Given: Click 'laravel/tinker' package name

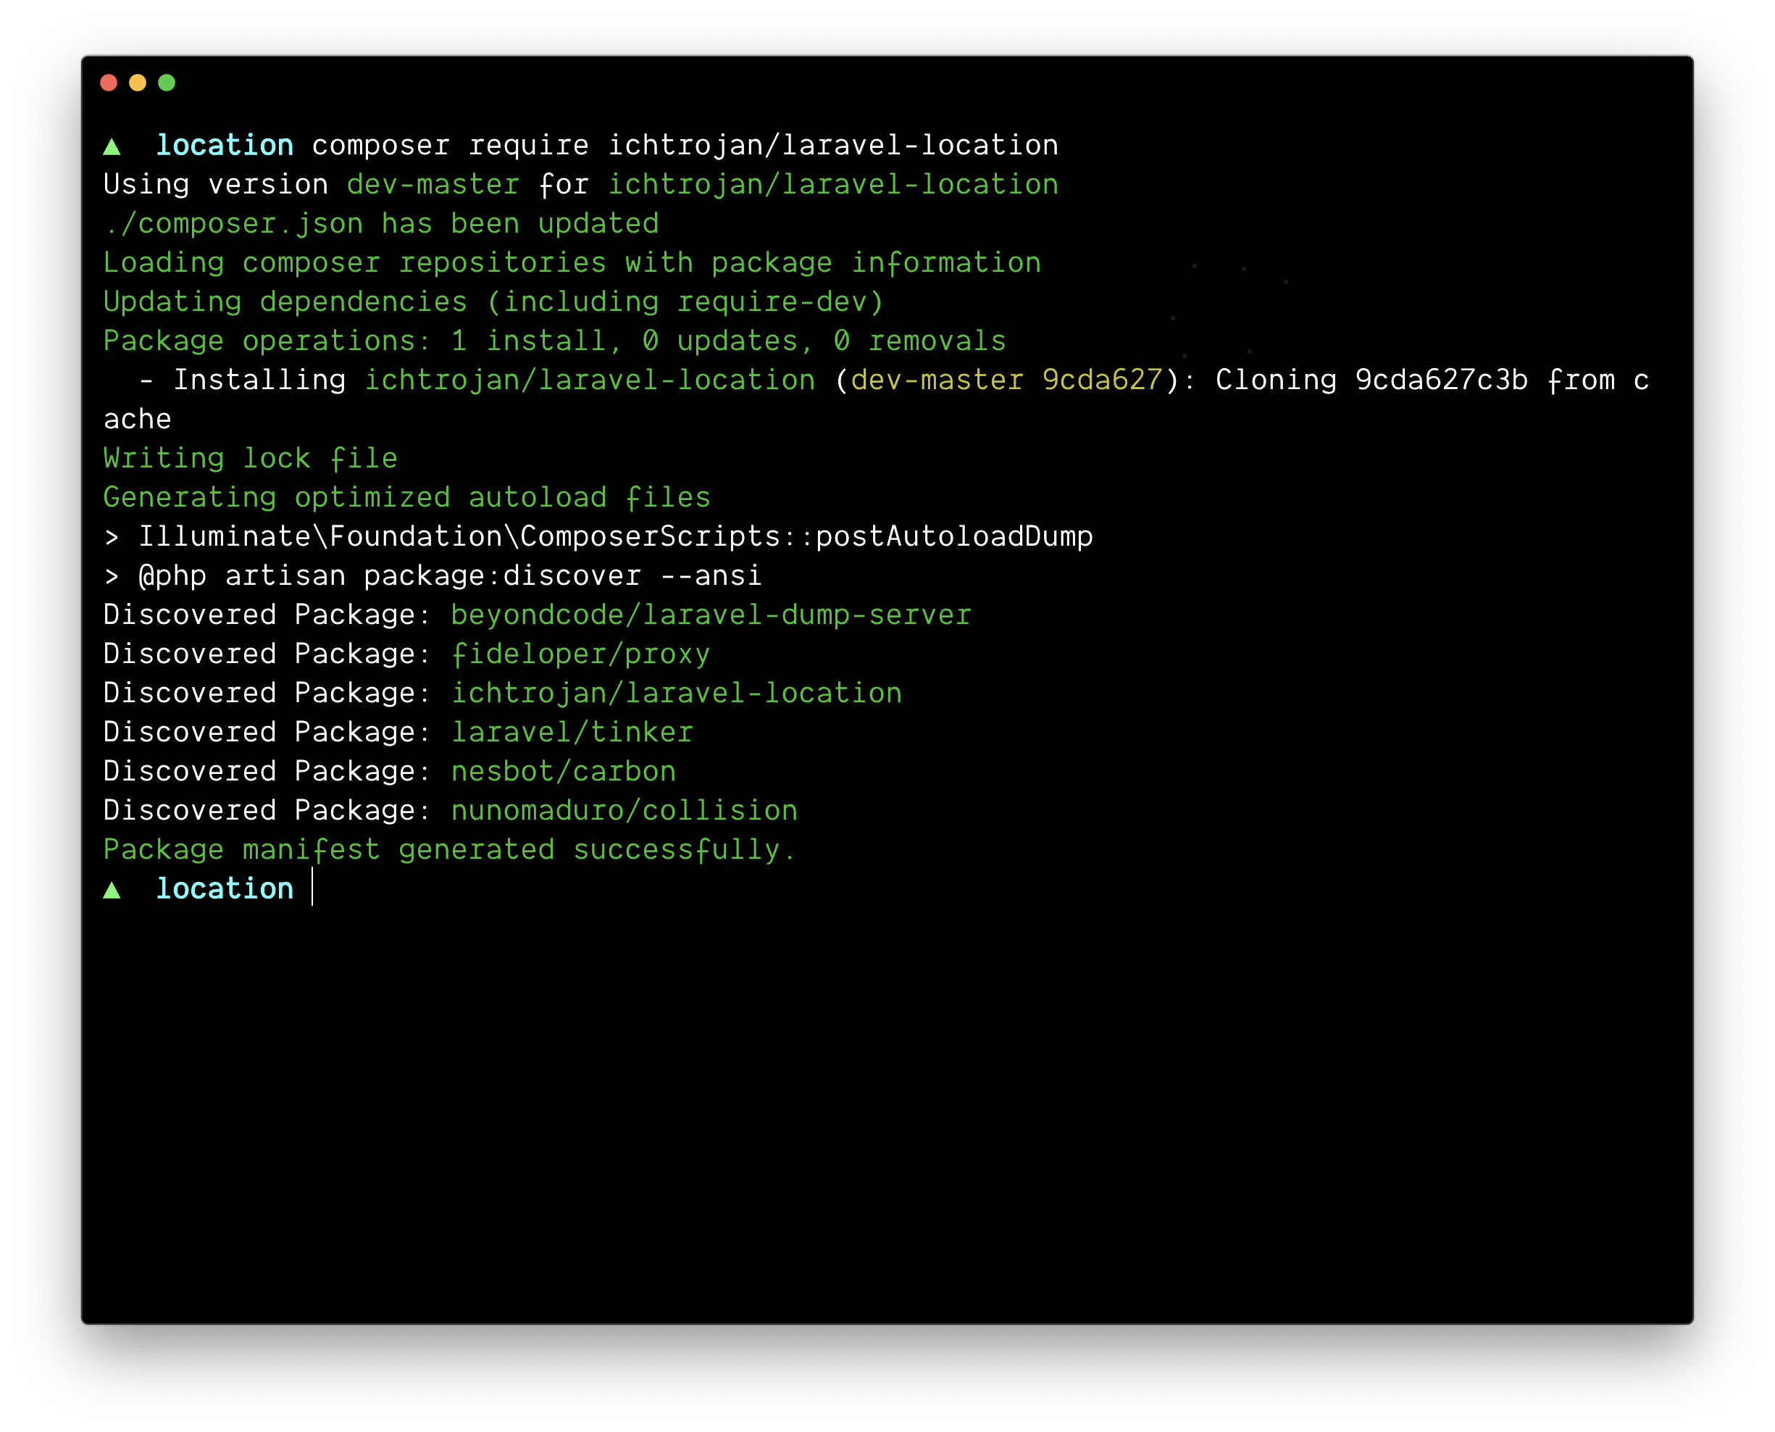Looking at the screenshot, I should click(572, 732).
